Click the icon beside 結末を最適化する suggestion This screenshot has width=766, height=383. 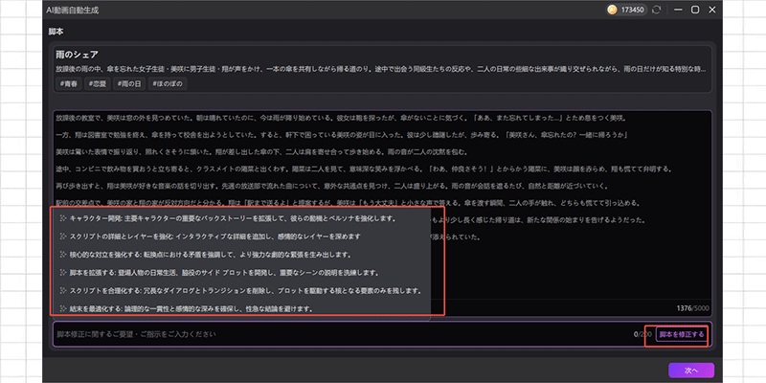[63, 308]
